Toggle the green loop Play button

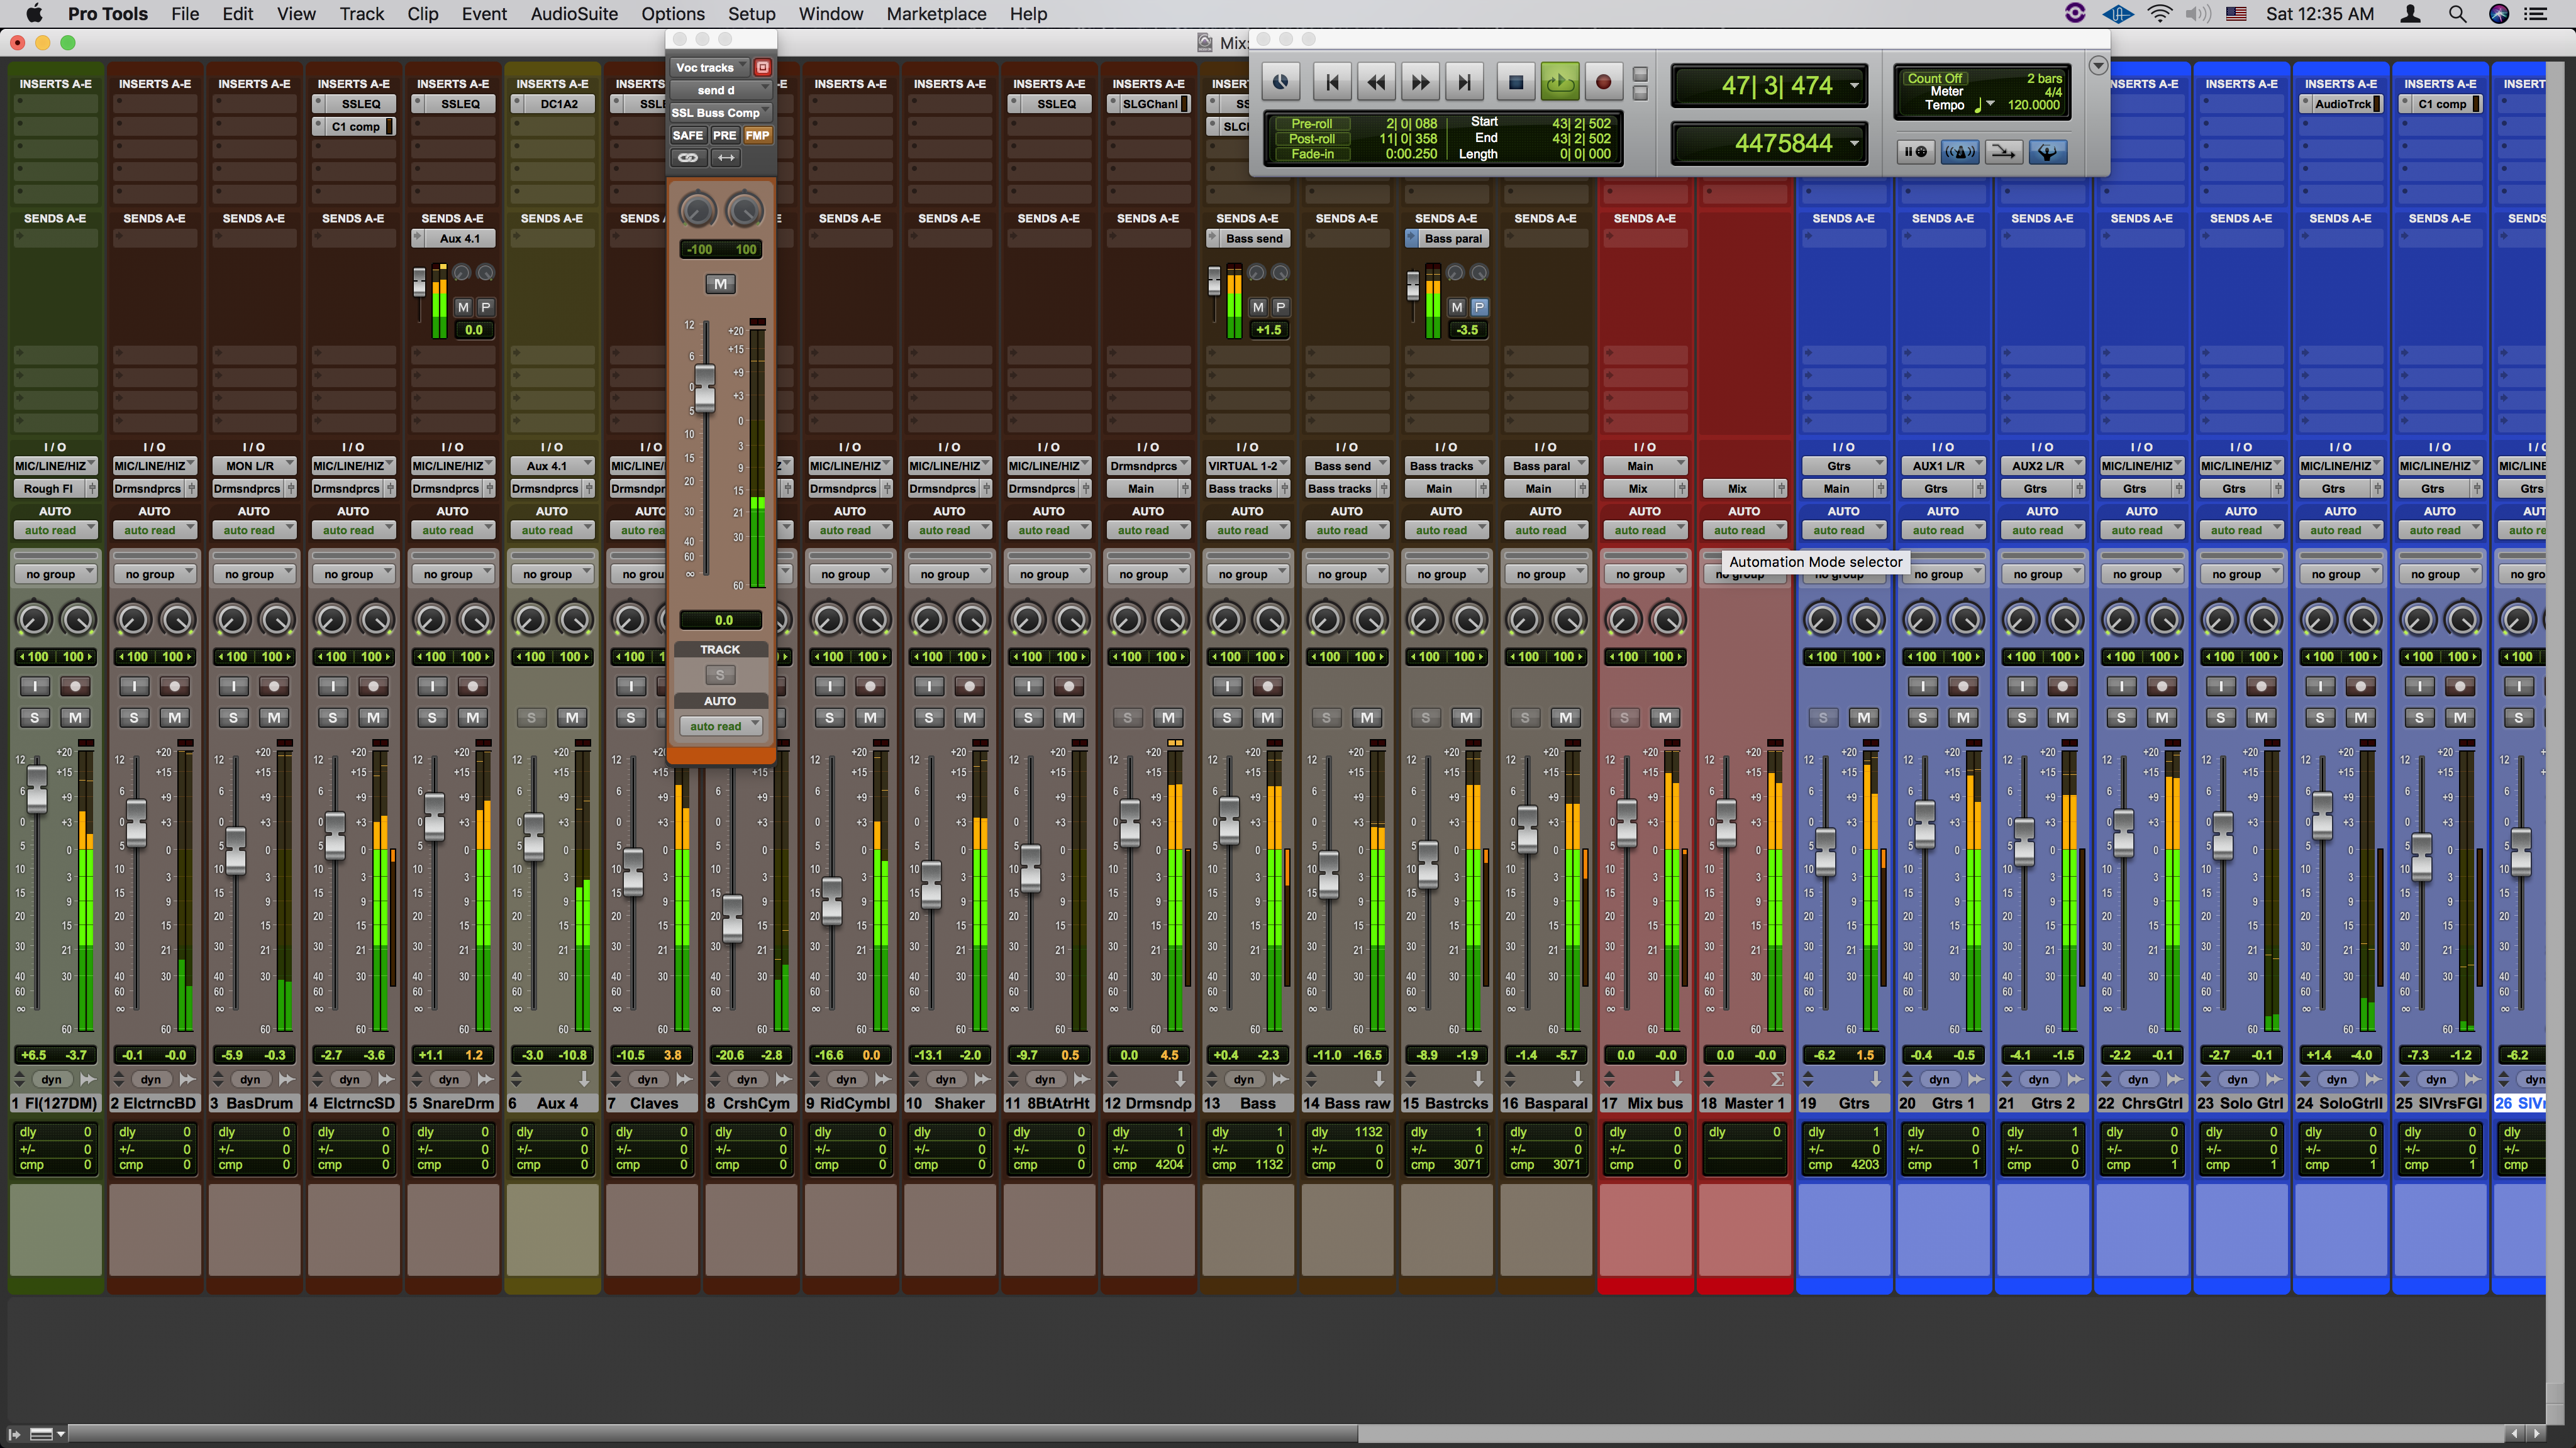(x=1560, y=83)
